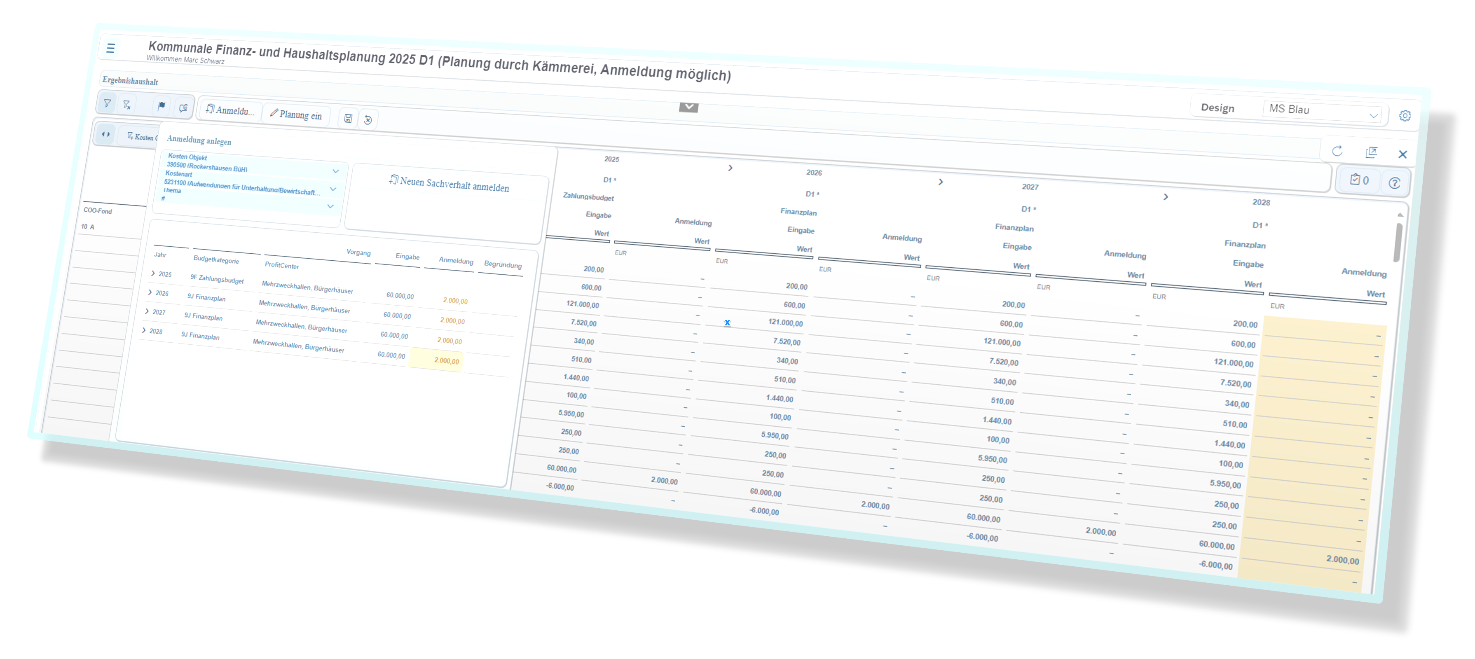Click the refresh icon at top right
Screen dimensions: 1475x659
[1337, 151]
